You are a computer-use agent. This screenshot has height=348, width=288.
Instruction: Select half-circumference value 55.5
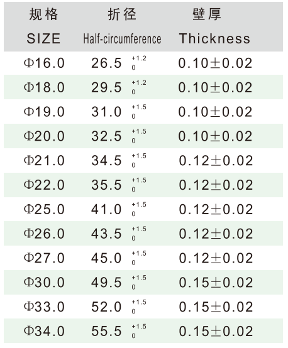[106, 332]
